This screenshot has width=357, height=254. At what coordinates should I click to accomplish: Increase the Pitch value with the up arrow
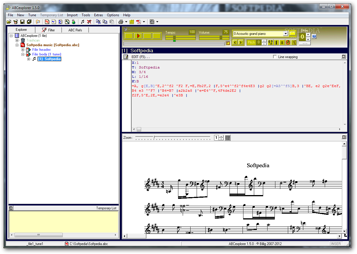click(264, 41)
